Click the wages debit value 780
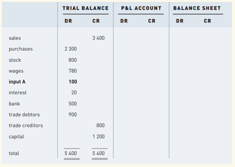The width and height of the screenshot is (235, 167). pyautogui.click(x=73, y=71)
